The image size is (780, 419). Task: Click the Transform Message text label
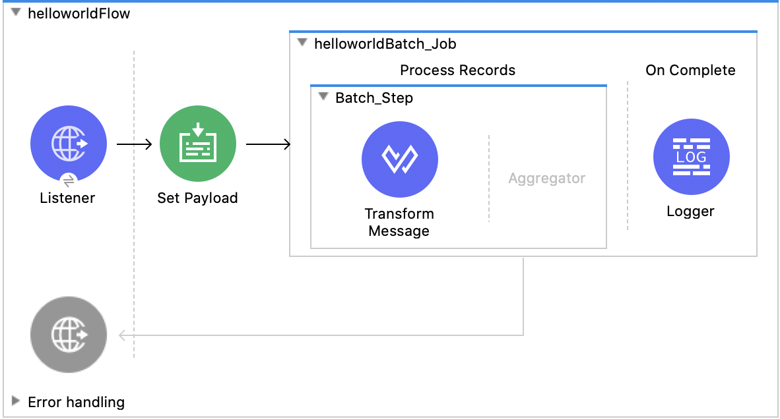tap(399, 222)
